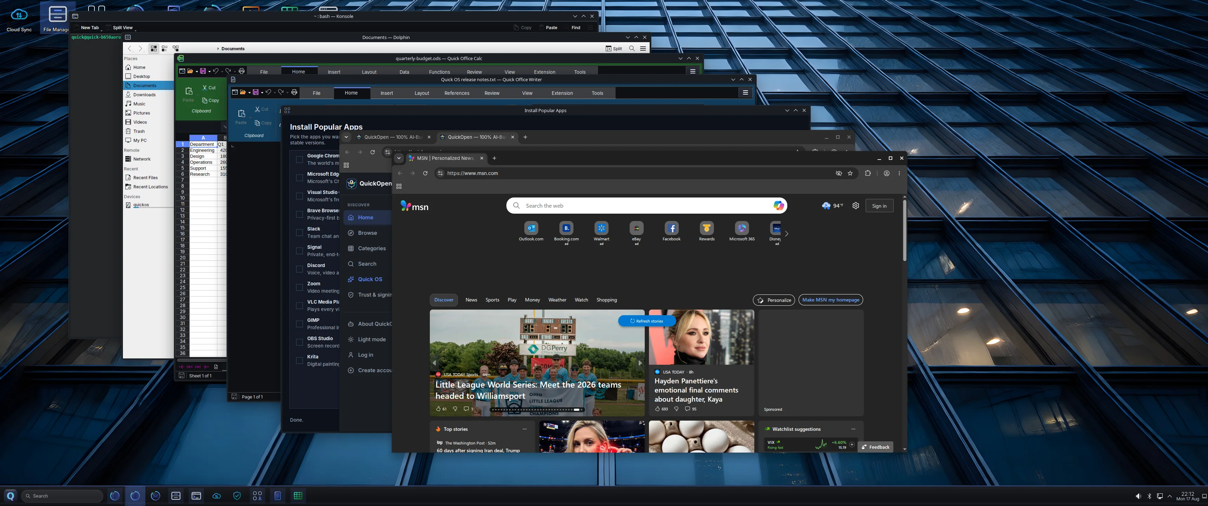Expand Top stories options ellipsis
The height and width of the screenshot is (506, 1208).
tap(524, 429)
